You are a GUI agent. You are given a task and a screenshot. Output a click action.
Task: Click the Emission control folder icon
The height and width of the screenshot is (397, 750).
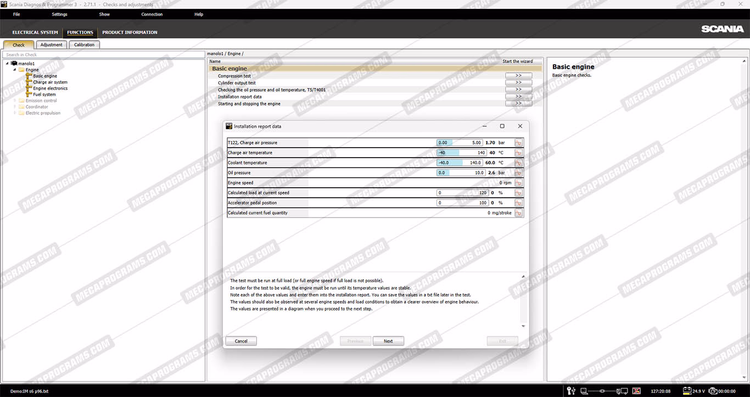[x=21, y=101]
